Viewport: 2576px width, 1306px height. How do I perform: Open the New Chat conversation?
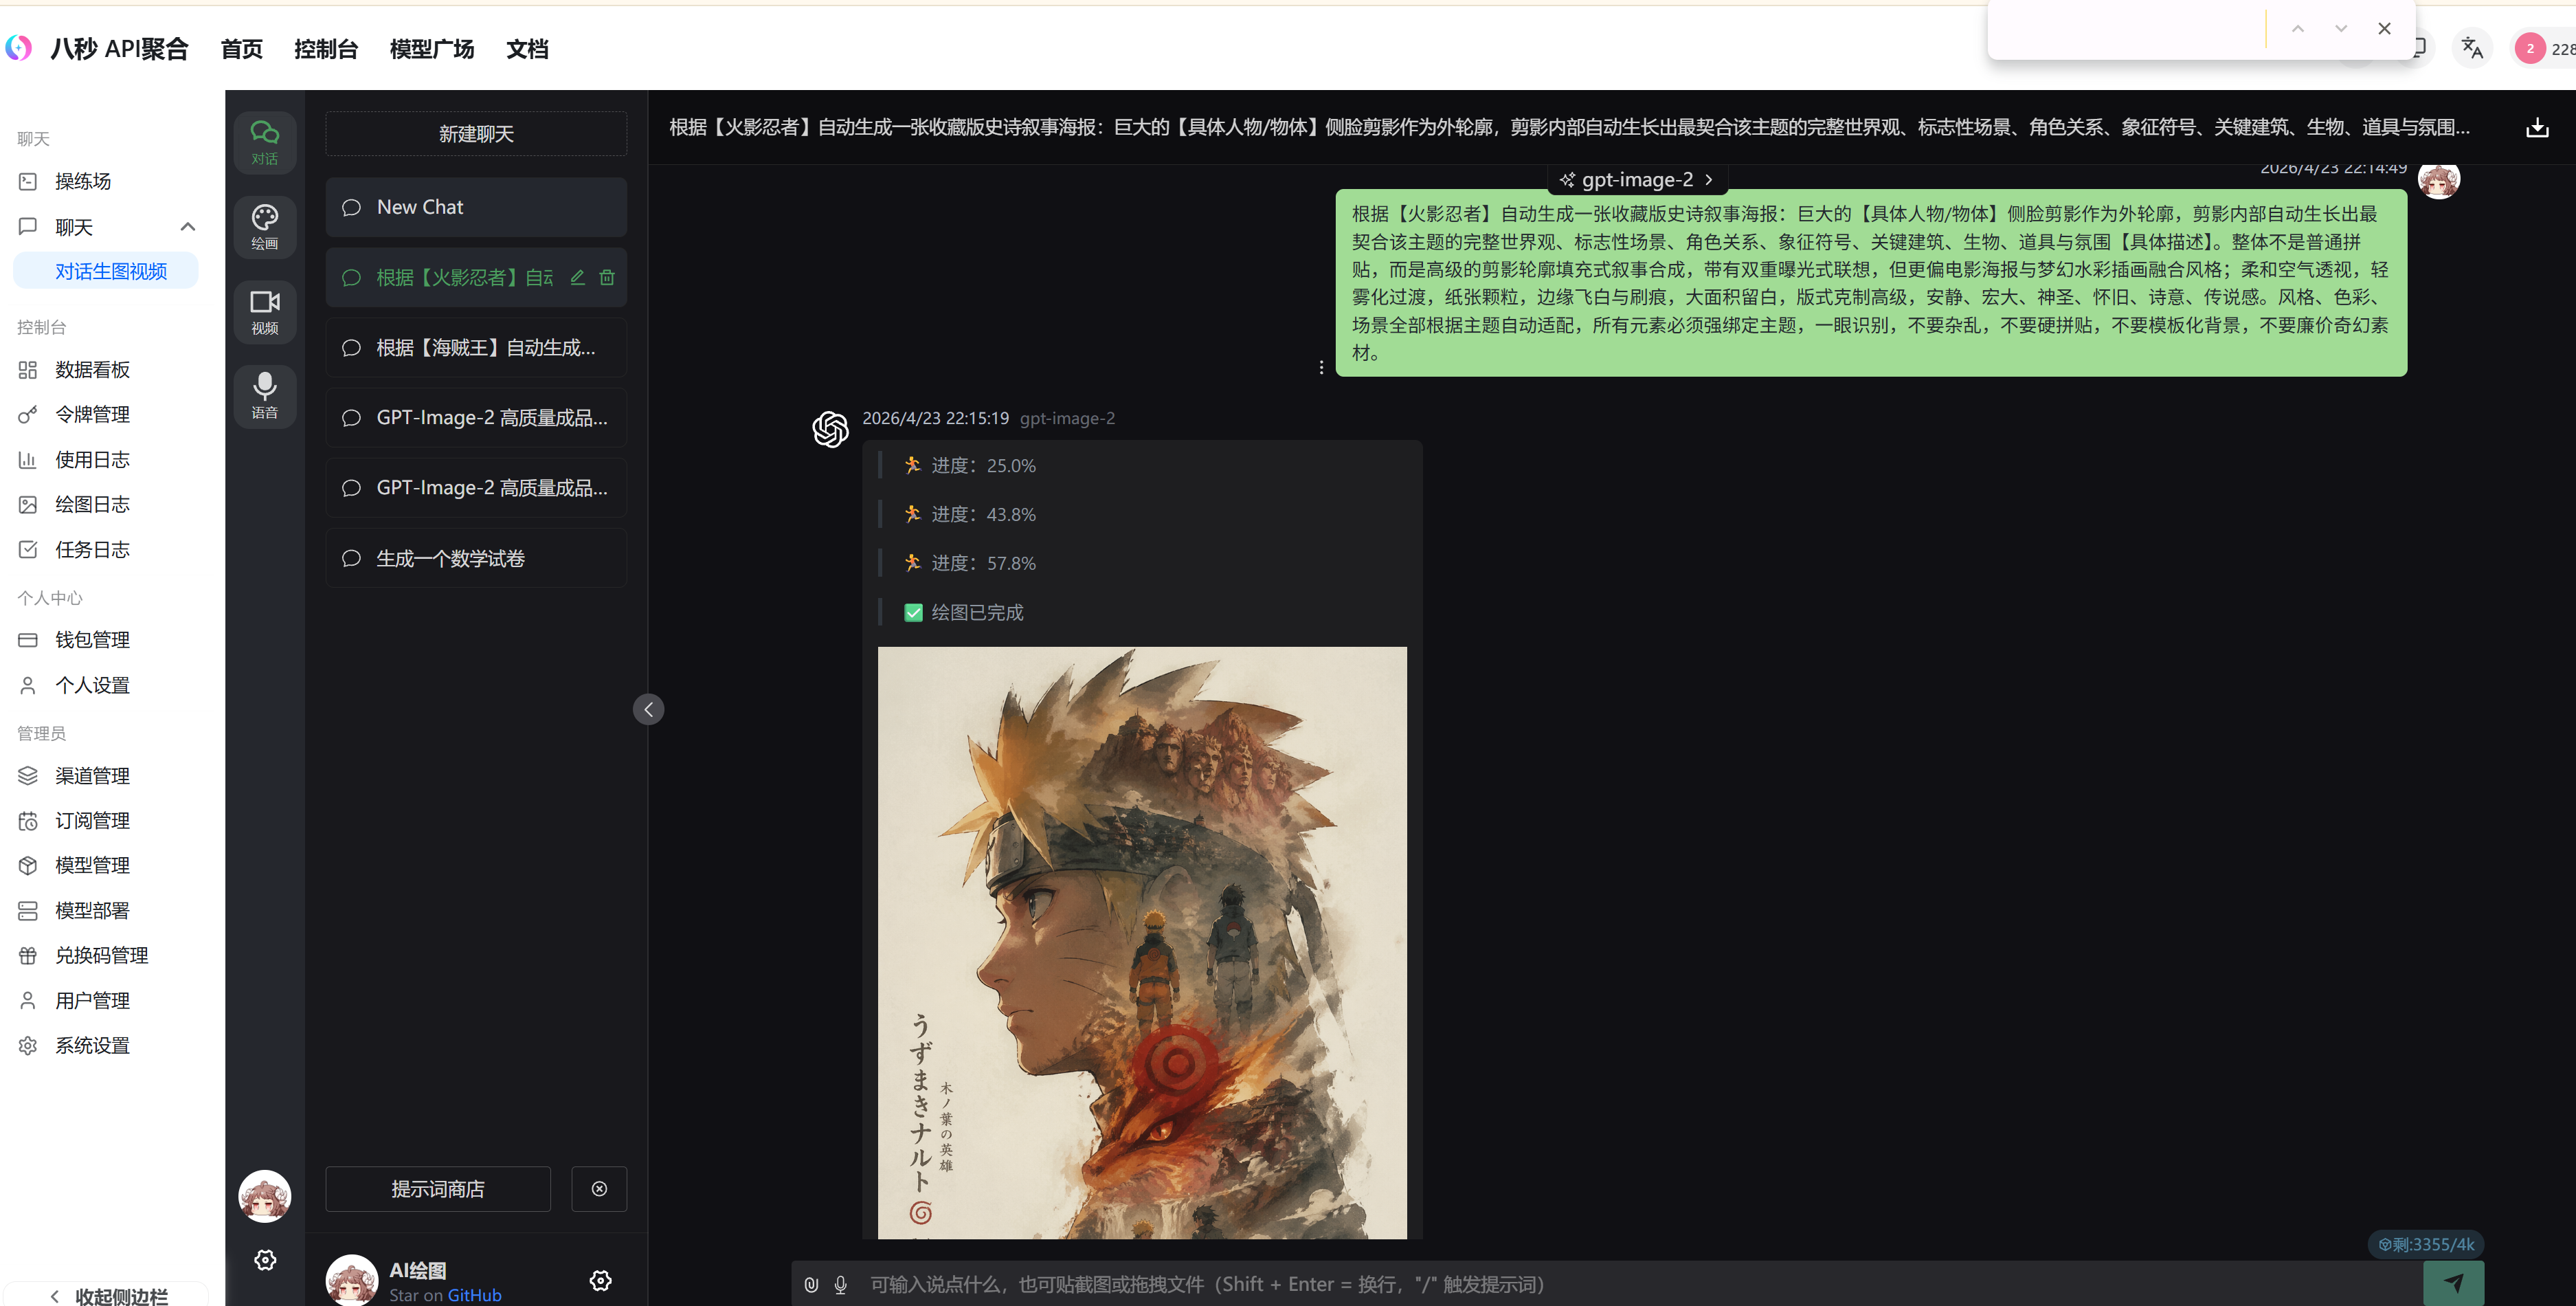coord(476,207)
